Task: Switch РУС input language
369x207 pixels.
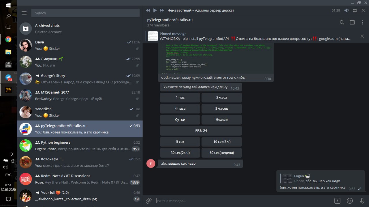Action: 8,175
